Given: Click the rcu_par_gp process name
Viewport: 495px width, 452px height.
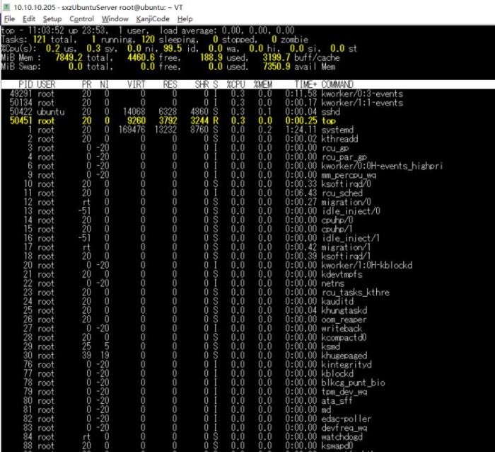Looking at the screenshot, I should pyautogui.click(x=344, y=157).
